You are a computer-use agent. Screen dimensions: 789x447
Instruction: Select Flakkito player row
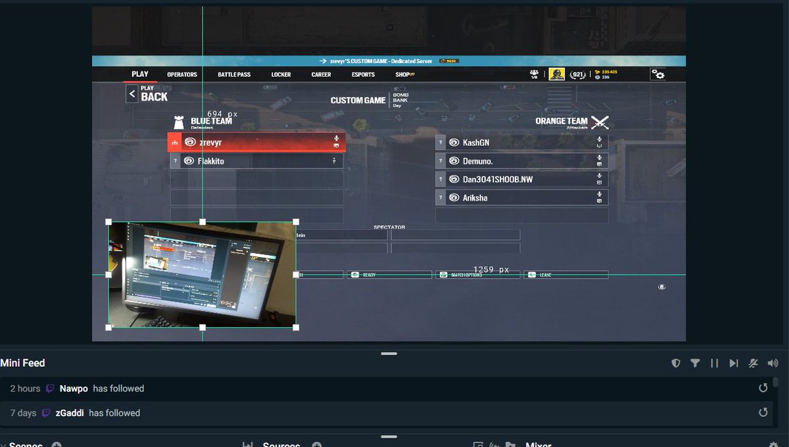[256, 161]
